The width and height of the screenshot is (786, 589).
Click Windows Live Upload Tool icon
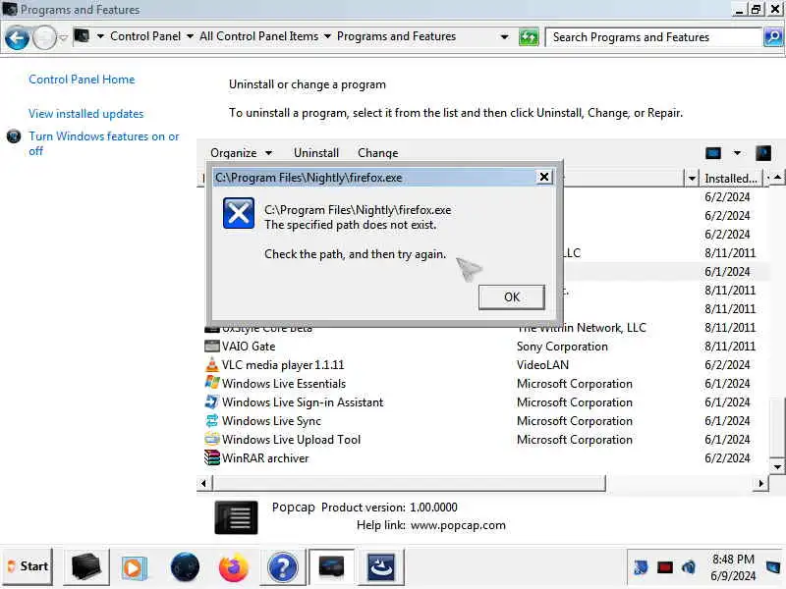[212, 439]
